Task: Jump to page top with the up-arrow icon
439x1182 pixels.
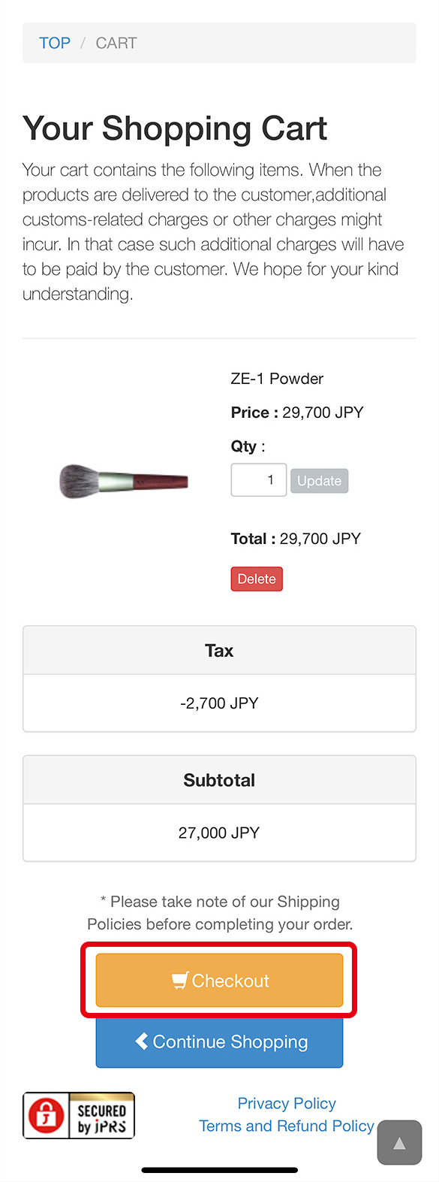Action: [x=399, y=1143]
